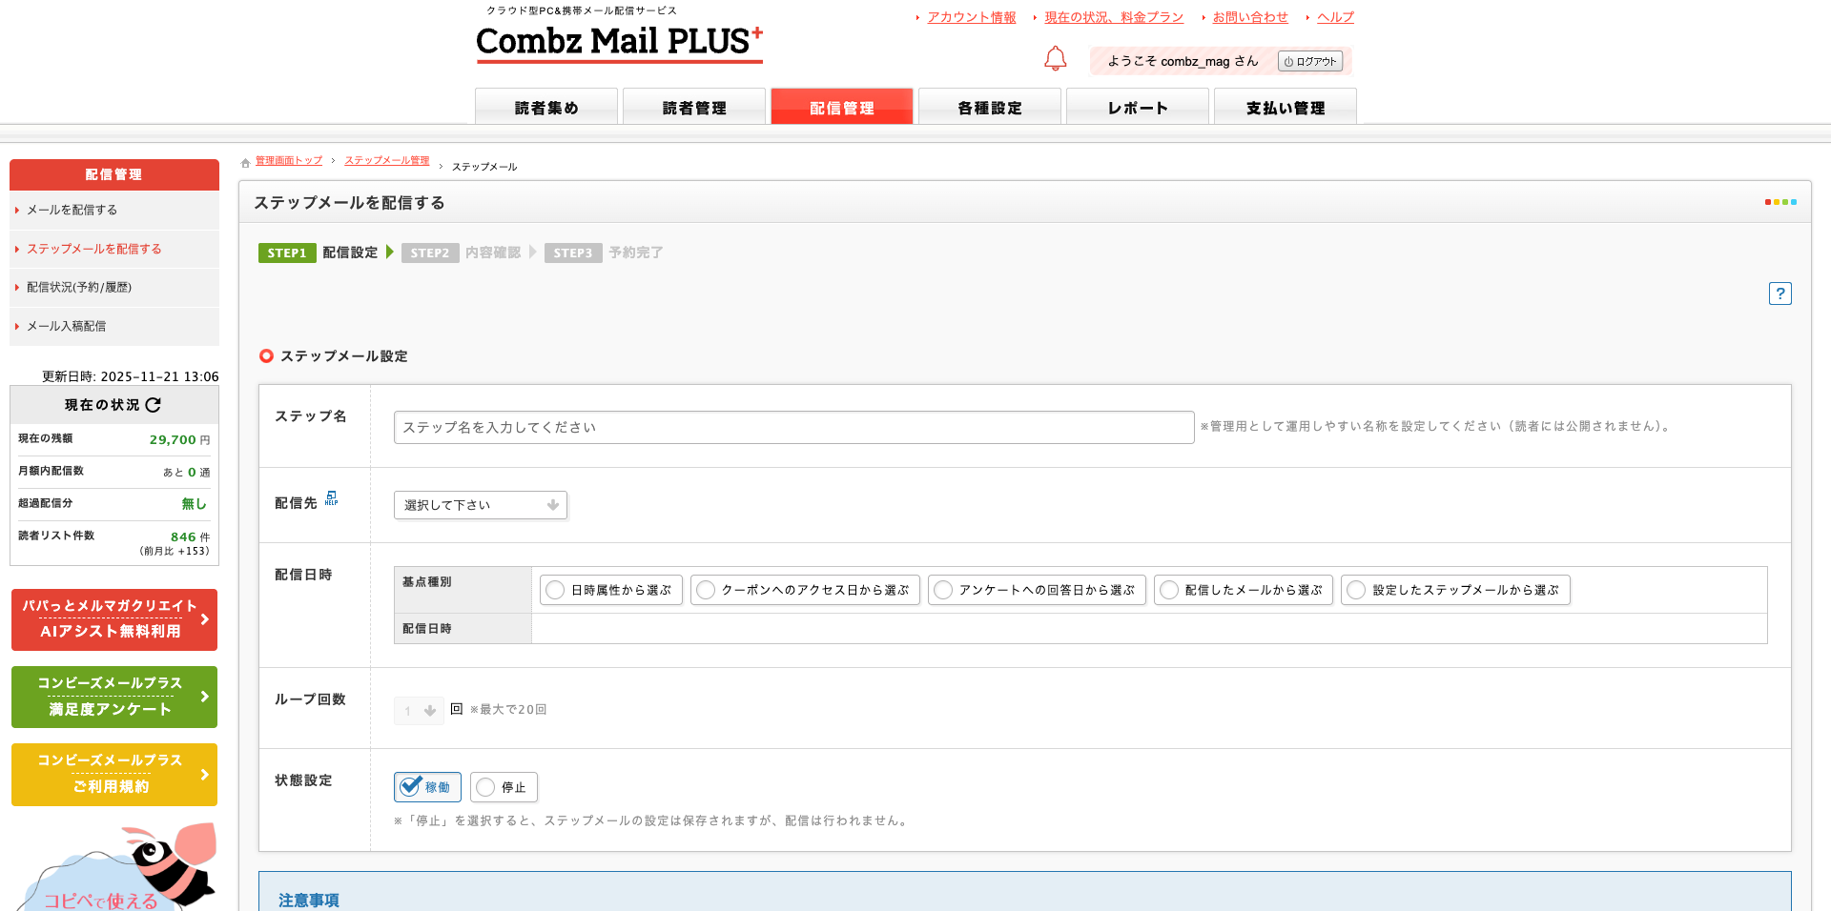This screenshot has height=911, width=1831.
Task: Click the ログアウト button
Action: (x=1309, y=62)
